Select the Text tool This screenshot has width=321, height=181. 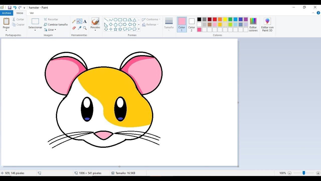(85, 21)
